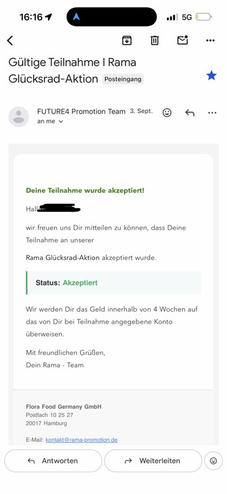Tap the 16:16 clock in status bar

tap(31, 17)
